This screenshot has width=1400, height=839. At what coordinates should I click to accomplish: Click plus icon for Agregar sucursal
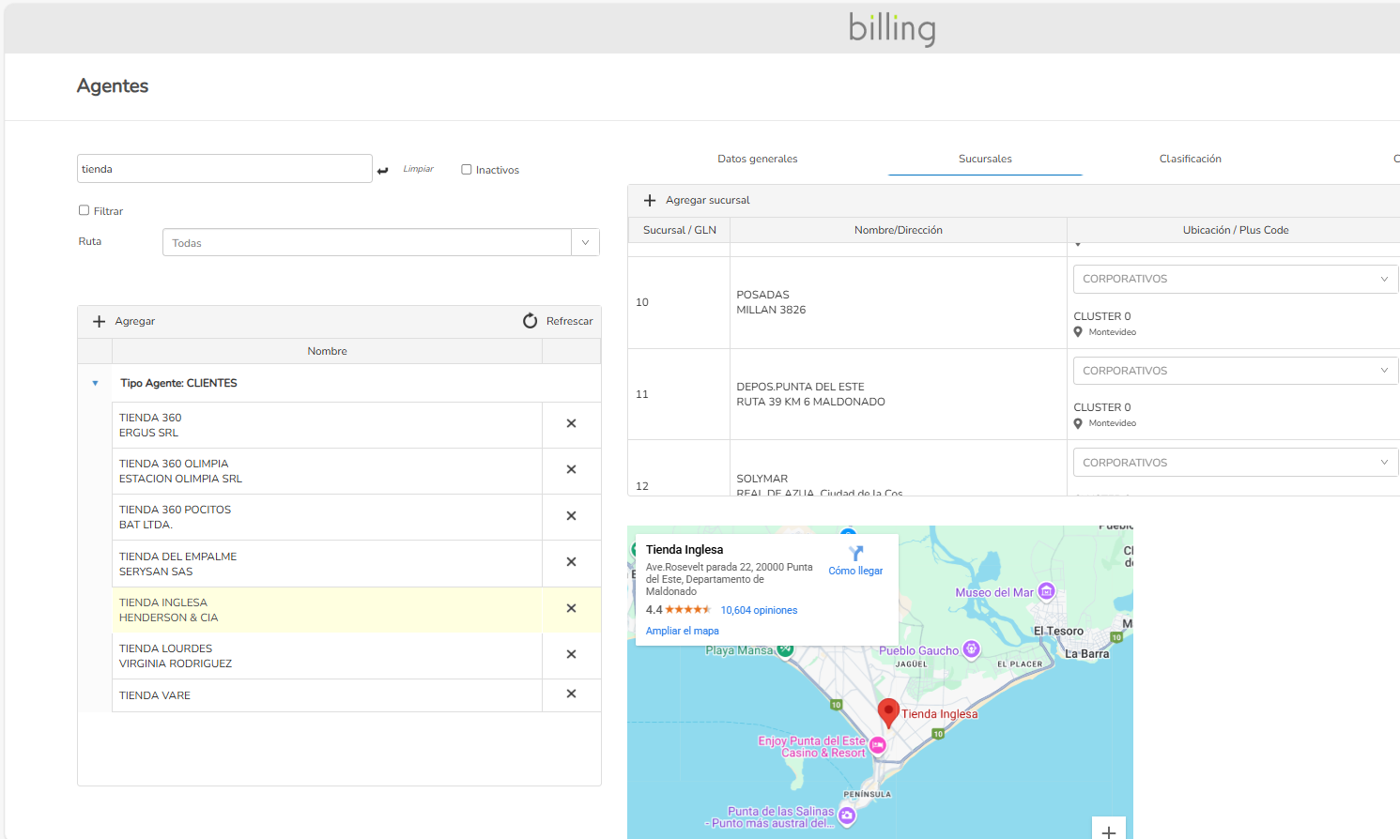click(650, 200)
